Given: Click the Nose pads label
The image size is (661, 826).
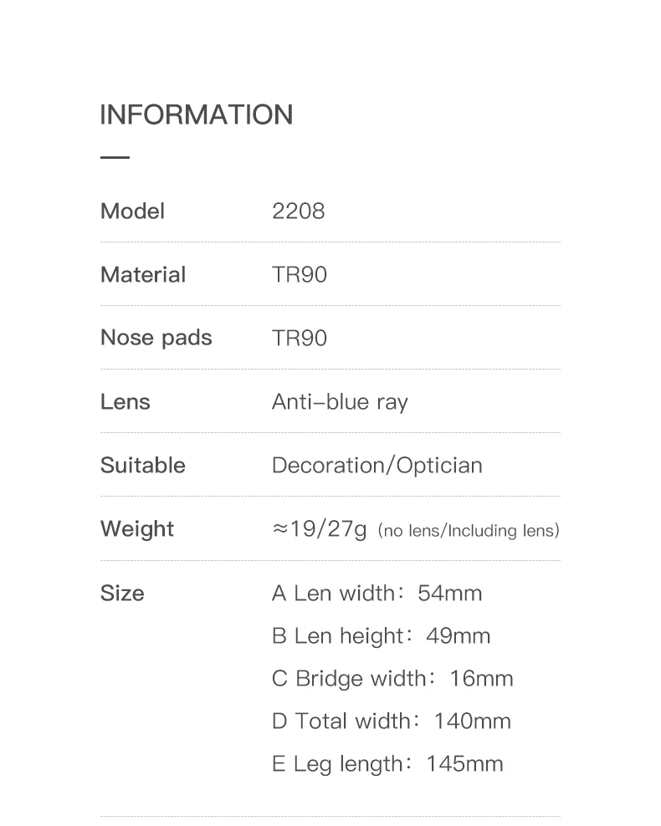Looking at the screenshot, I should [x=156, y=339].
